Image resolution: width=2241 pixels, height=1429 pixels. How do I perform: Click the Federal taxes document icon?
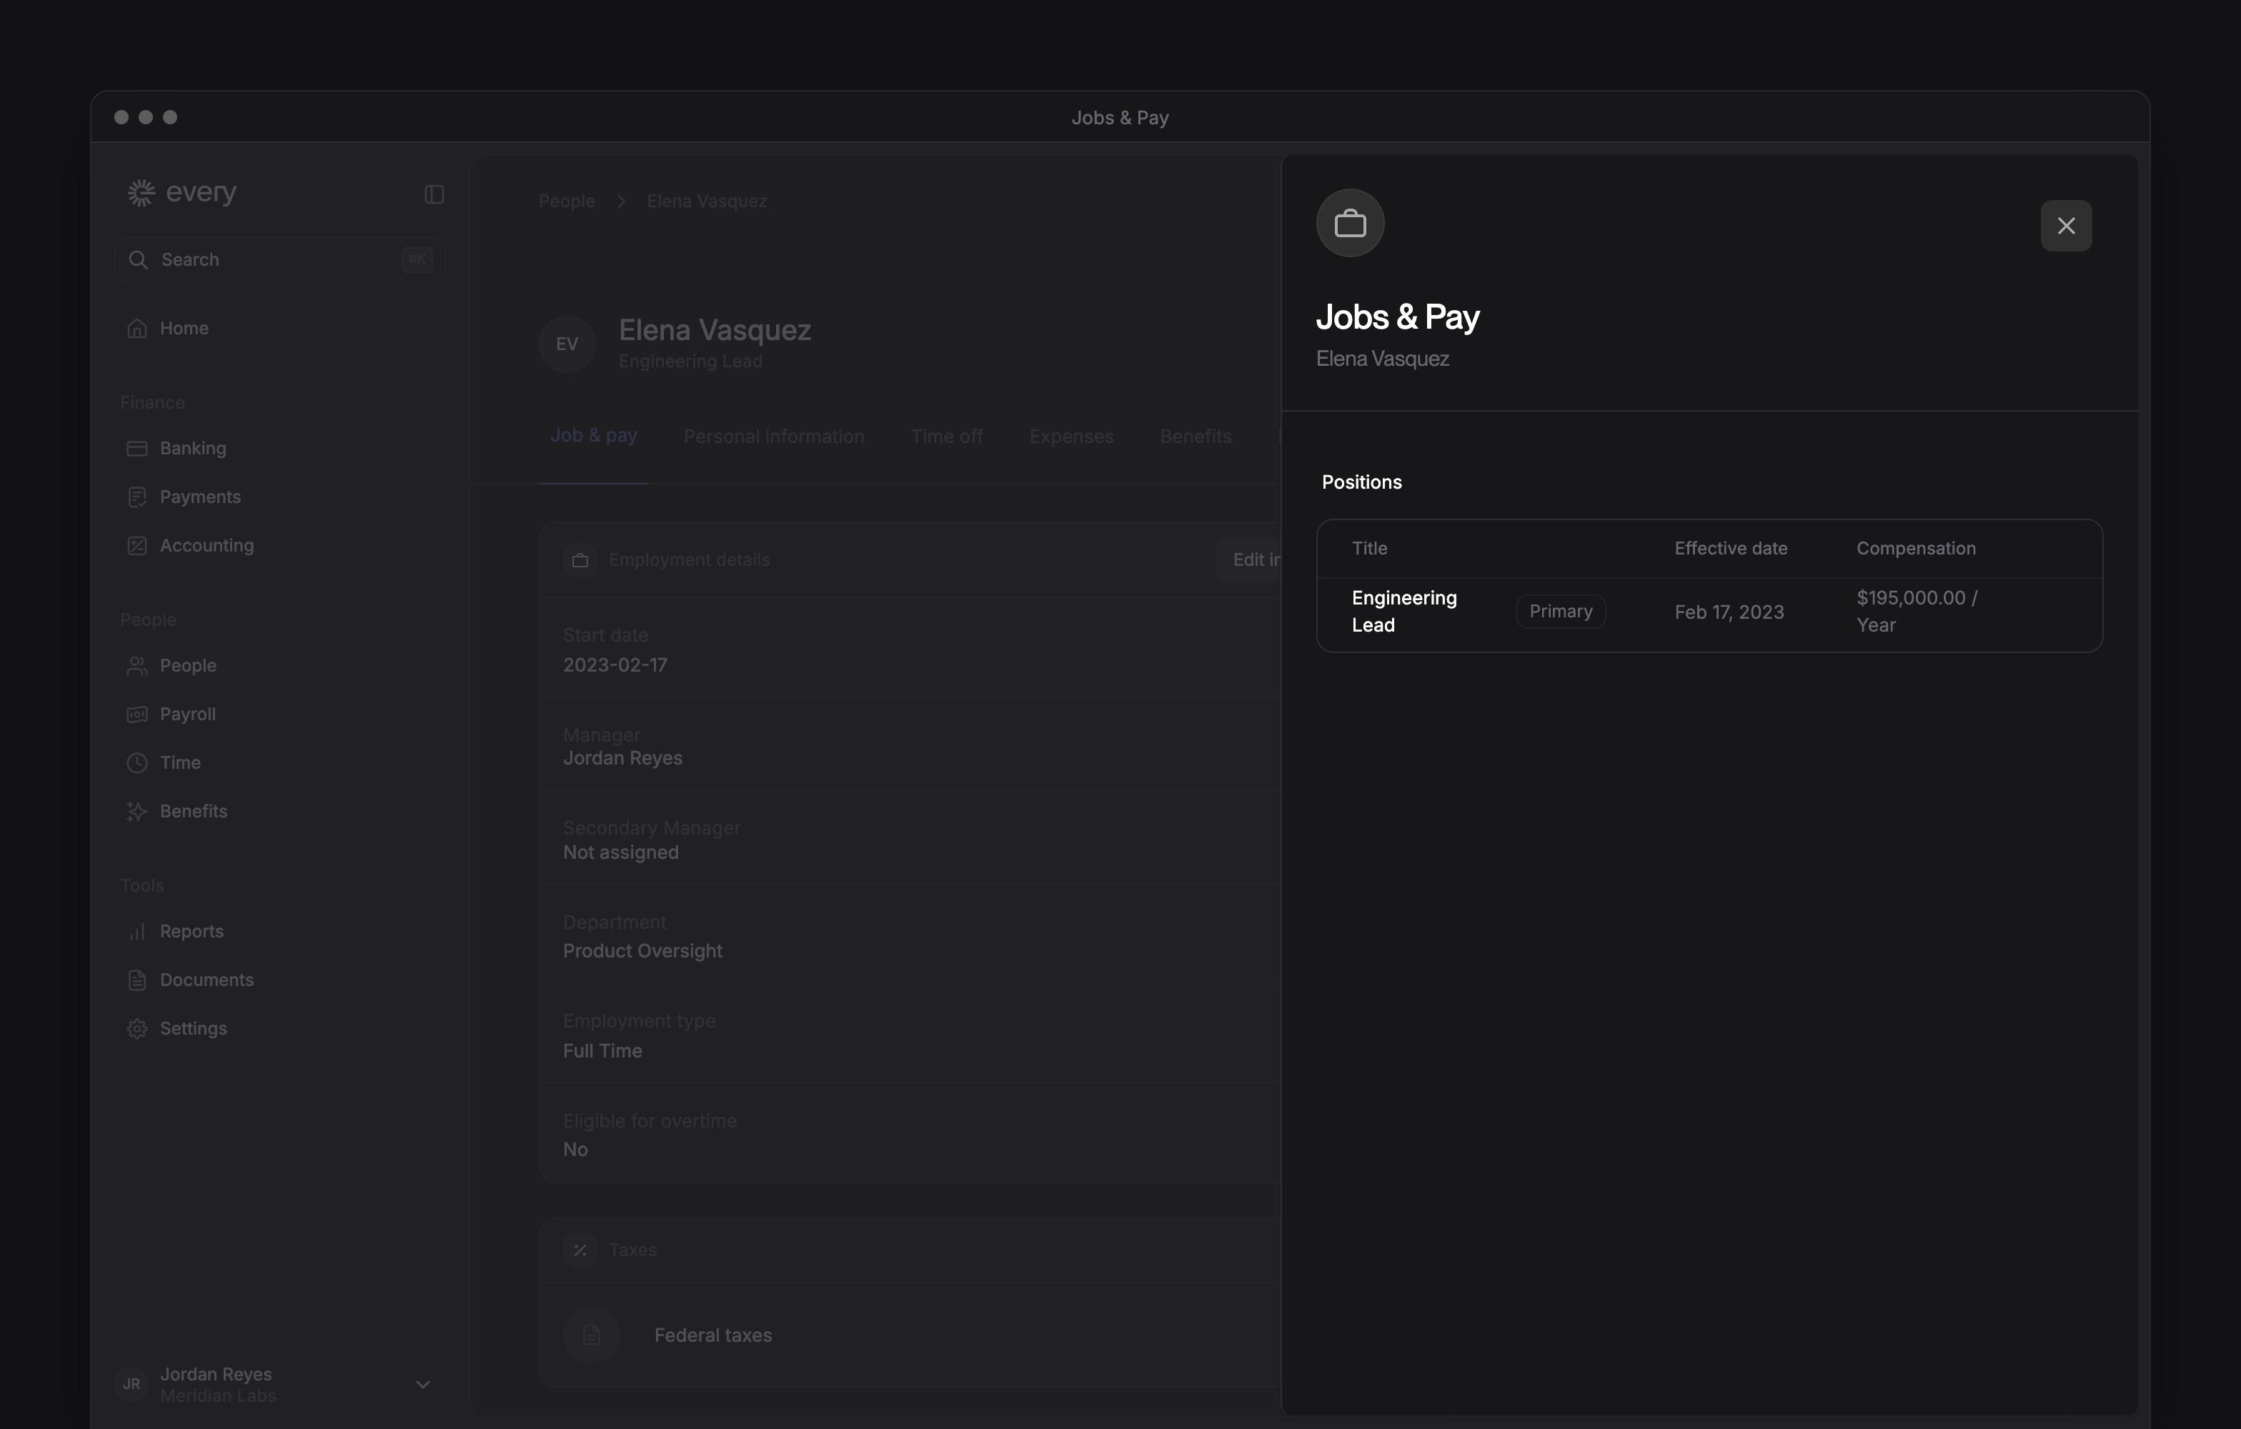click(591, 1335)
